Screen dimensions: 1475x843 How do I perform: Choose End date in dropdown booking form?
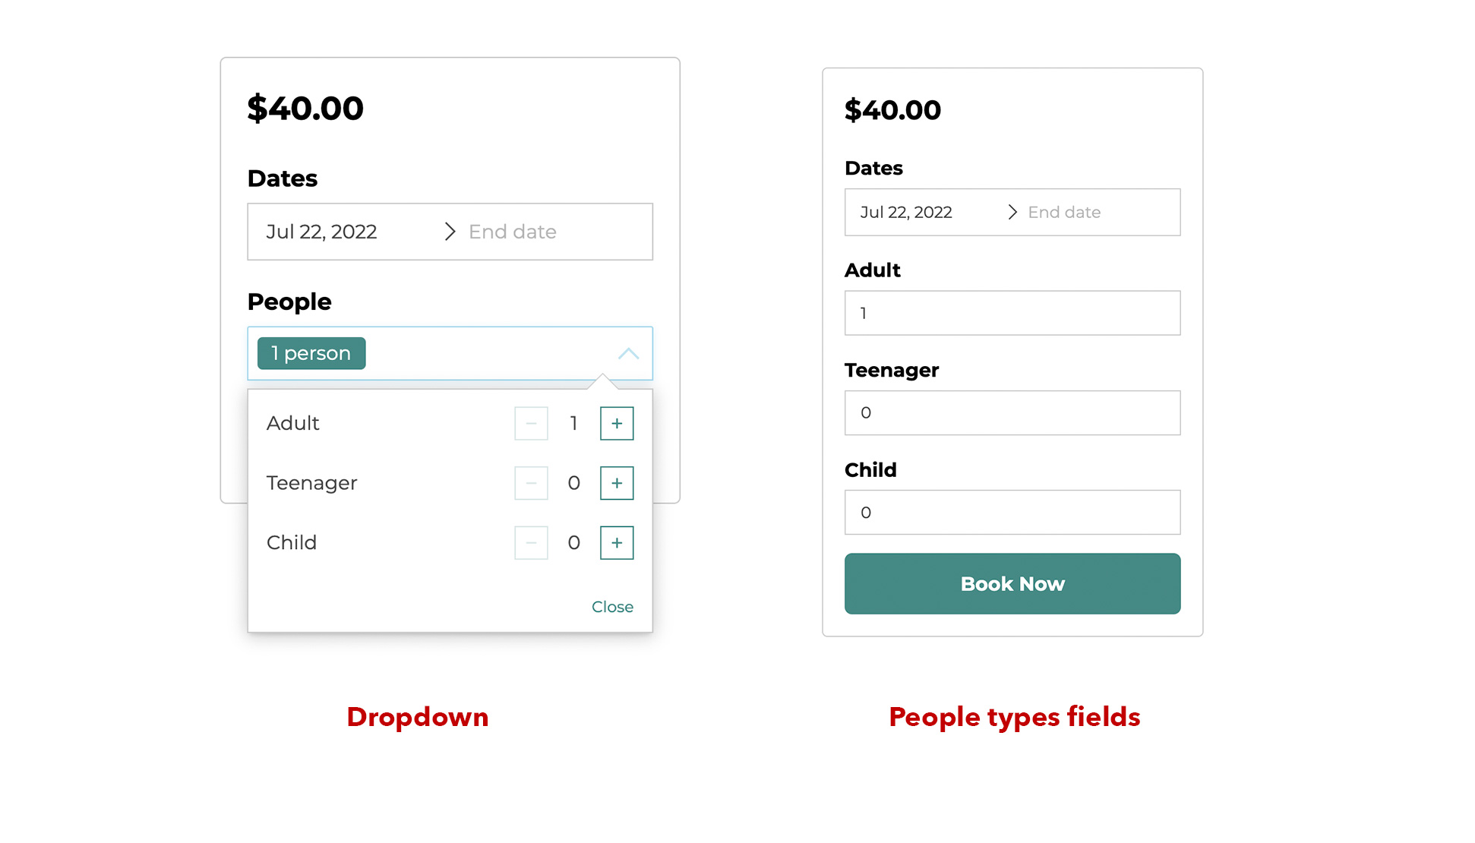(x=513, y=232)
